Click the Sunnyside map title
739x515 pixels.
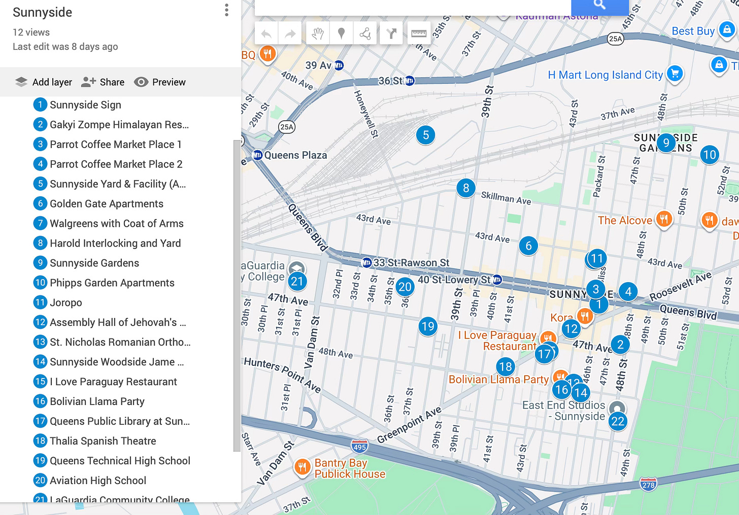(x=43, y=12)
